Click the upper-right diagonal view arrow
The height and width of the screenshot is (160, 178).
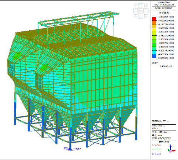(x=146, y=5)
